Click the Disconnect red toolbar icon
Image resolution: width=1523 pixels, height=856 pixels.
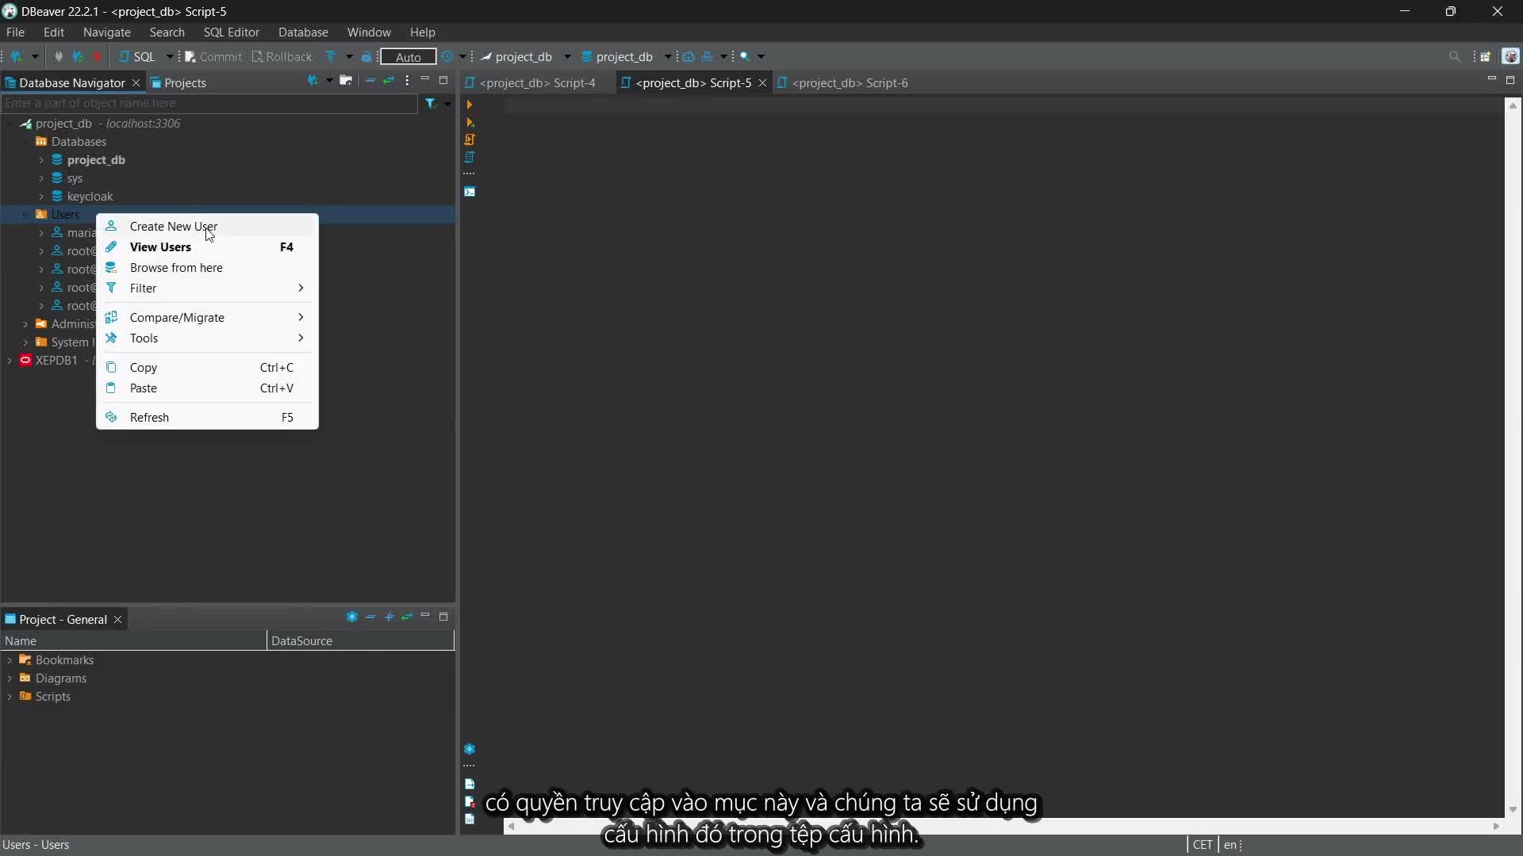pos(98,56)
